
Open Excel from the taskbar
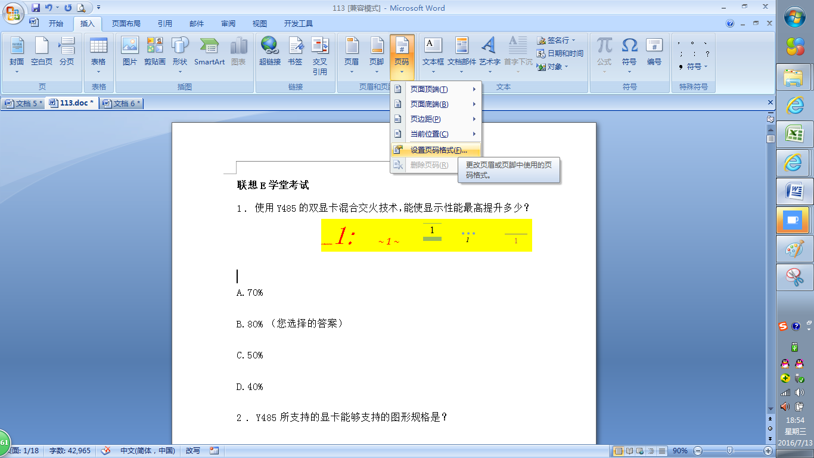coord(794,134)
